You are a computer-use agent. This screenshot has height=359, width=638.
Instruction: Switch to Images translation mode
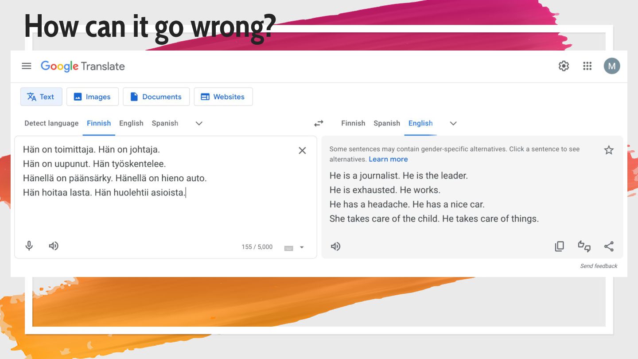[93, 97]
